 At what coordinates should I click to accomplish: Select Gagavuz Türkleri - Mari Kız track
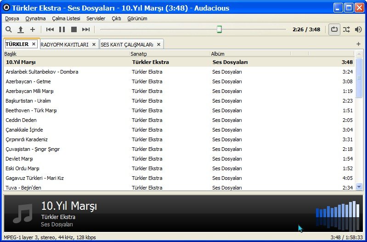tap(179, 178)
